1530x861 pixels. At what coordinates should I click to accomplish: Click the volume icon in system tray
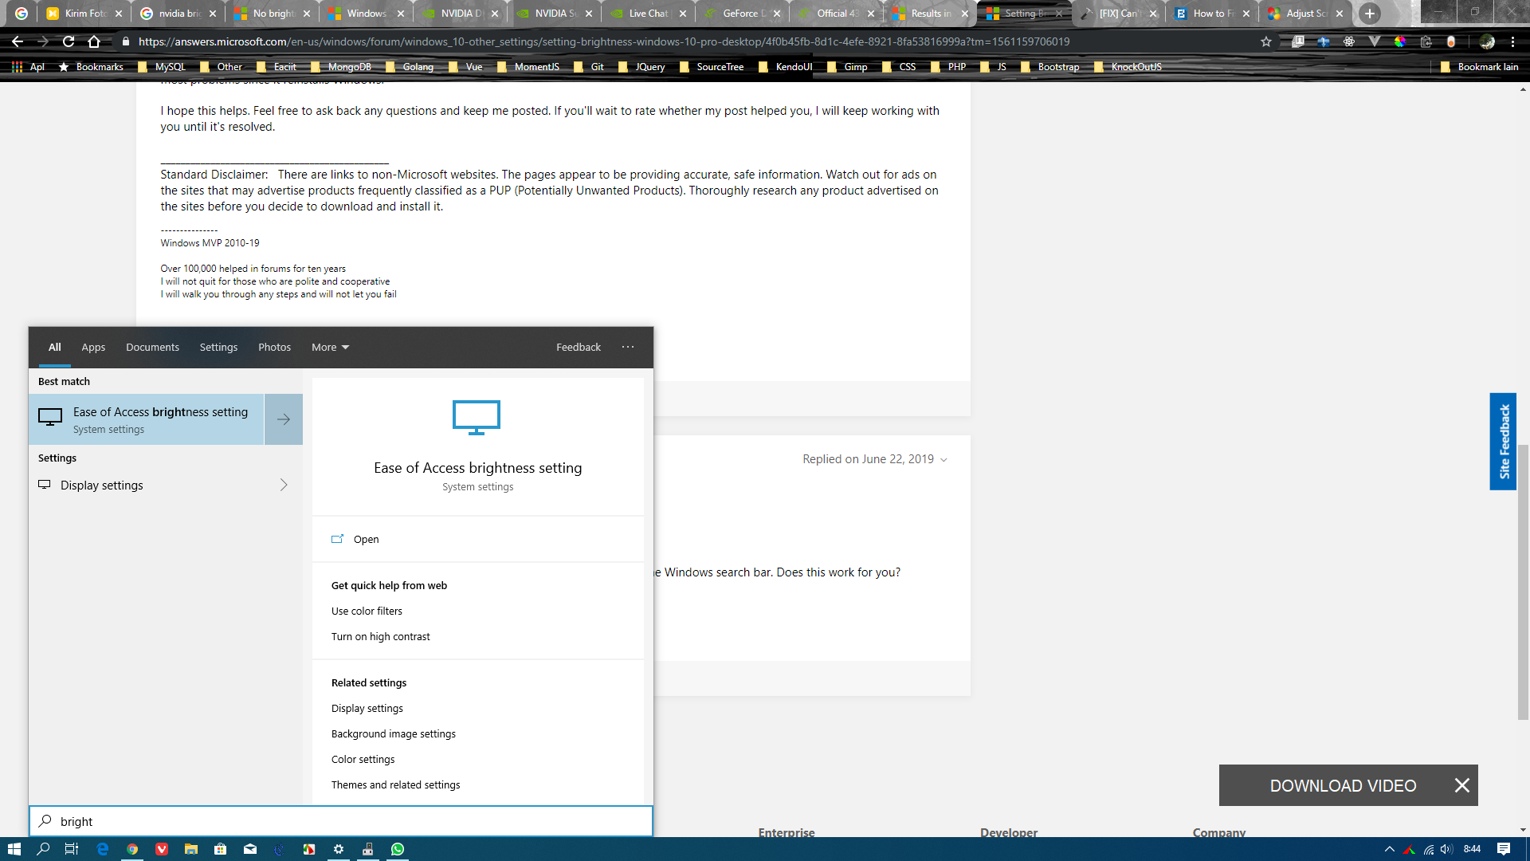[x=1446, y=849]
